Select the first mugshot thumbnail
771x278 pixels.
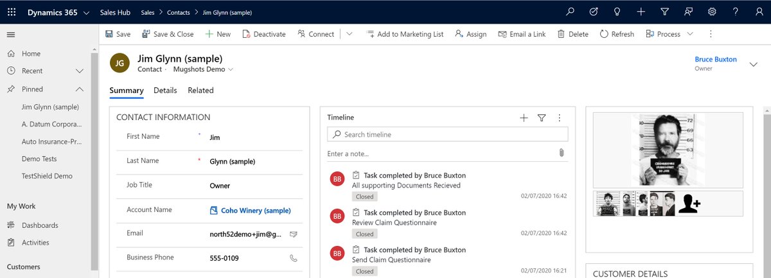[x=608, y=204]
